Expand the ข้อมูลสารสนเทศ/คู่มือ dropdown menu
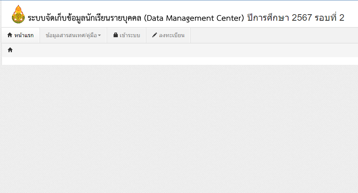358x193 pixels. tap(73, 35)
